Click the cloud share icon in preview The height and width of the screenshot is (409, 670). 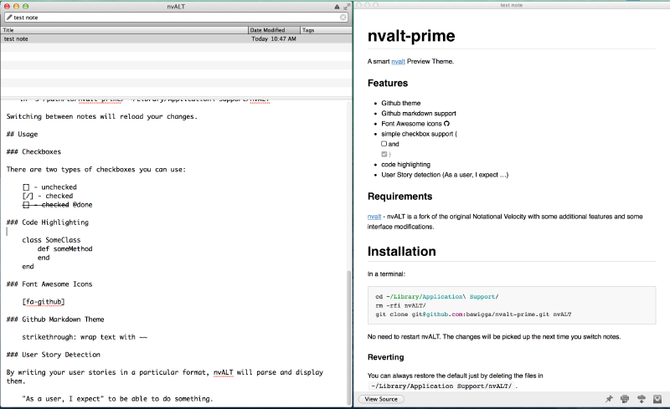point(642,399)
